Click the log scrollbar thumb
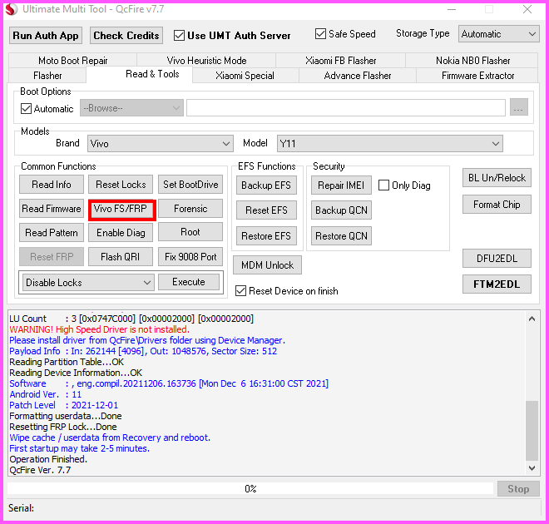The width and height of the screenshot is (549, 524). coord(532,431)
